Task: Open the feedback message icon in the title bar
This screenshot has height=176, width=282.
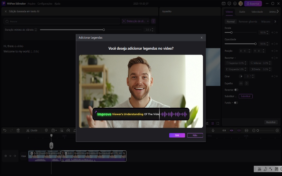Action: click(229, 4)
